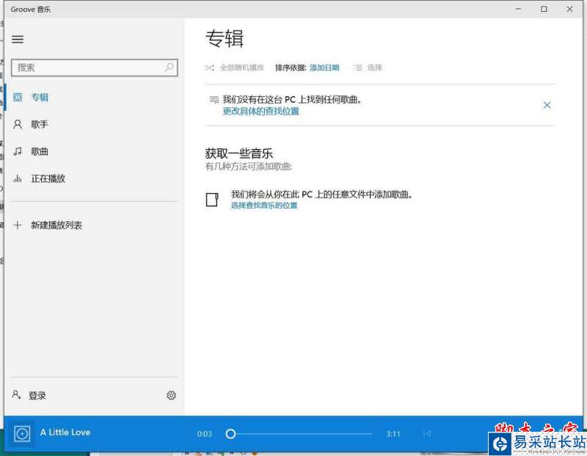Viewport: 587px width, 456px height.
Task: Collapse the navigation pane with the hamburger button
Action: 18,40
